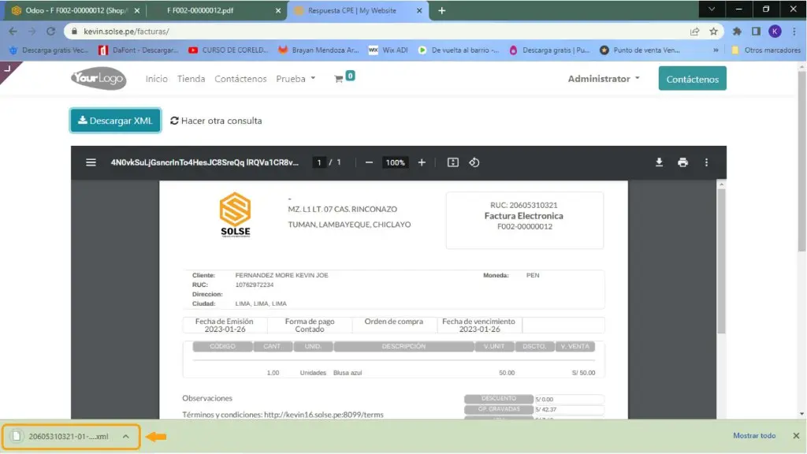This screenshot has width=807, height=454.
Task: Zoom in the PDF with plus icon
Action: (422, 162)
